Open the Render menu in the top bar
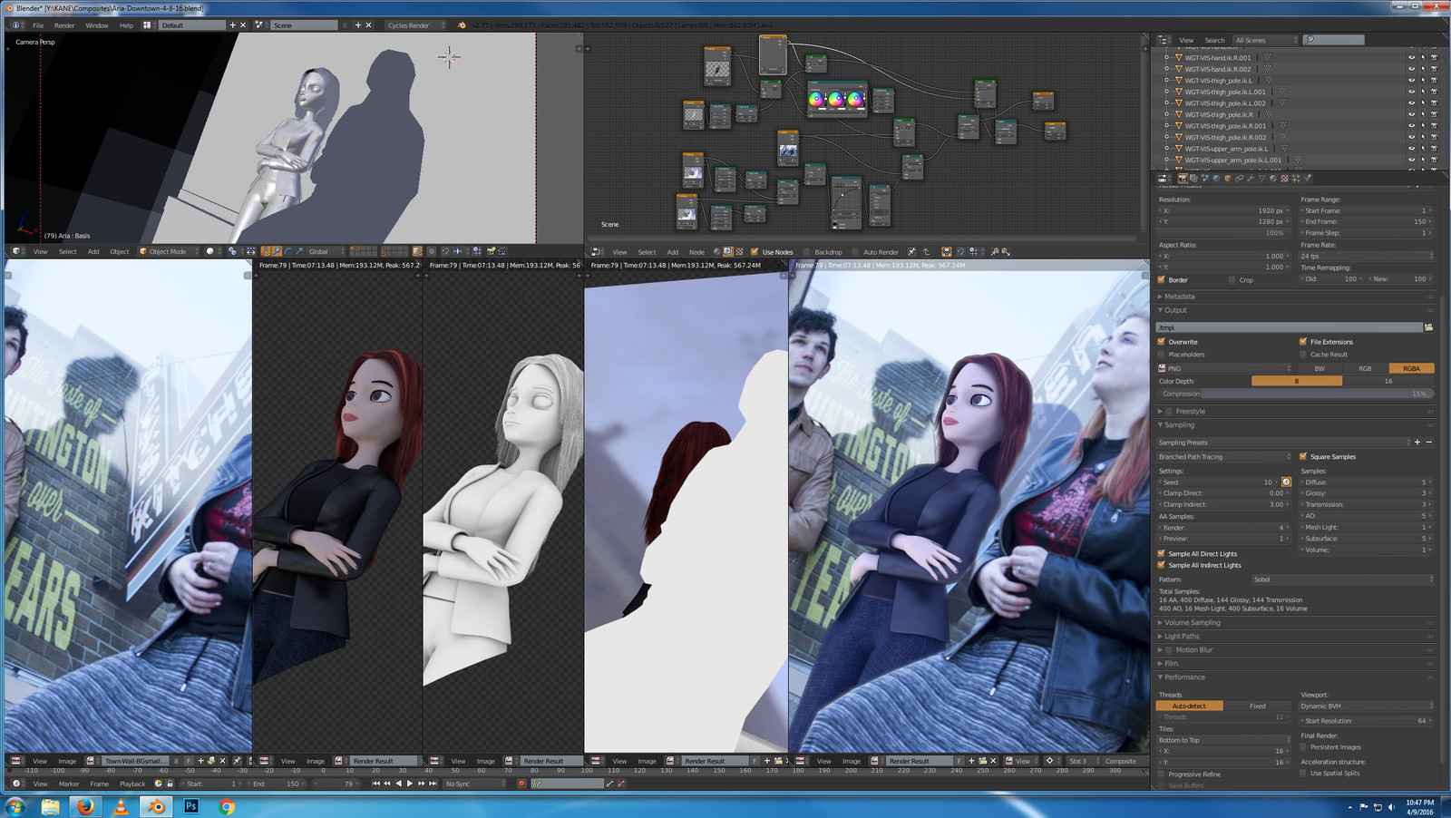 pos(64,25)
